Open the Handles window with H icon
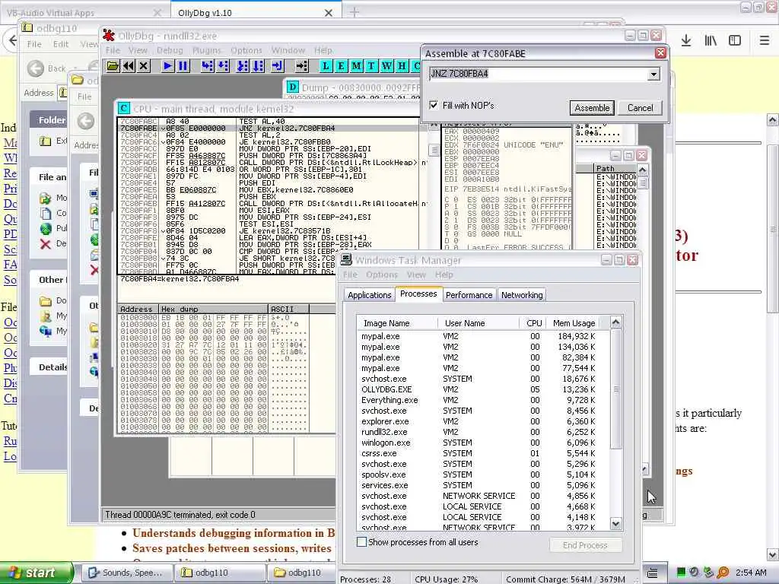Viewport: 779px width, 584px height. point(402,65)
